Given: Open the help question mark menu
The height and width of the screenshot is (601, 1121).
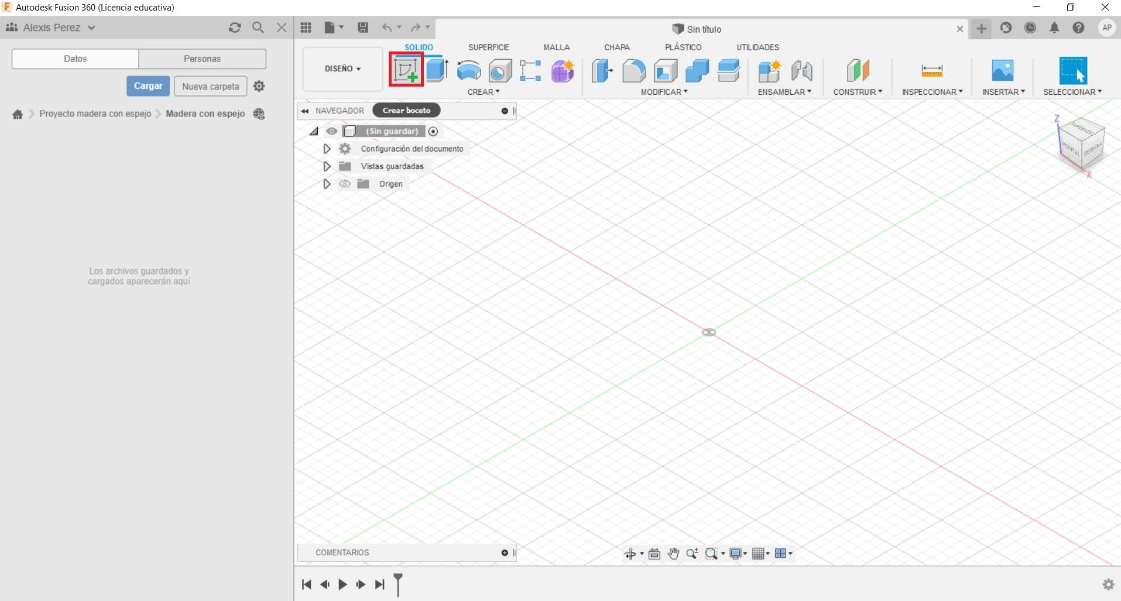Looking at the screenshot, I should pos(1078,28).
